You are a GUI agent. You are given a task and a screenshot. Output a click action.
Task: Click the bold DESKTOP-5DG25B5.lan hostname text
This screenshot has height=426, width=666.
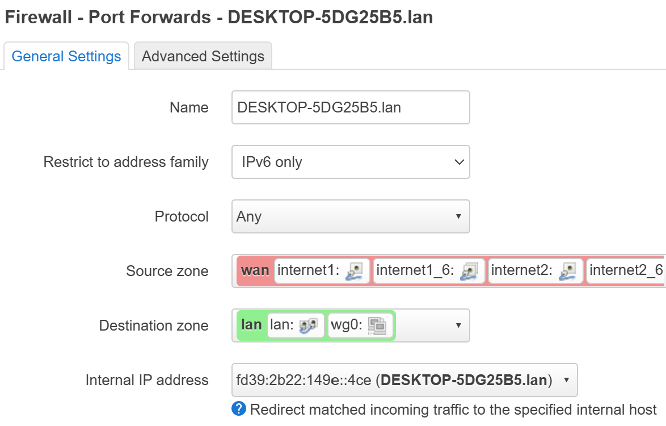[x=466, y=380]
